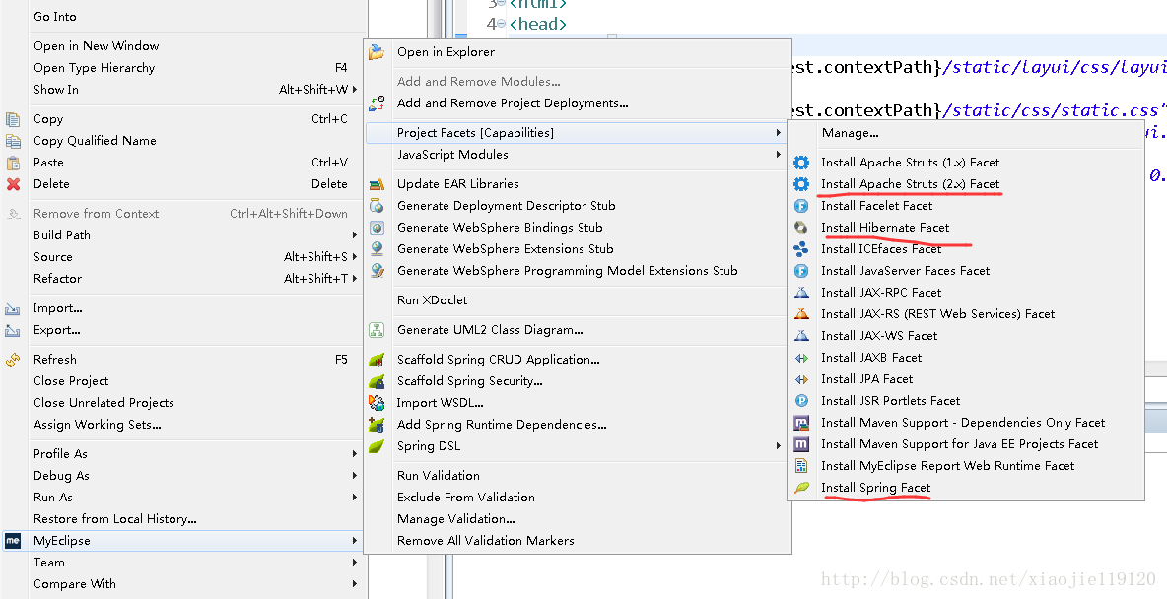Expand the Debug As submenu

pyautogui.click(x=355, y=476)
